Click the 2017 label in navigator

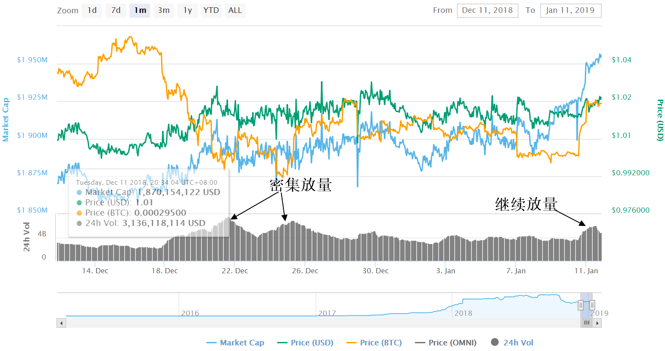point(327,313)
